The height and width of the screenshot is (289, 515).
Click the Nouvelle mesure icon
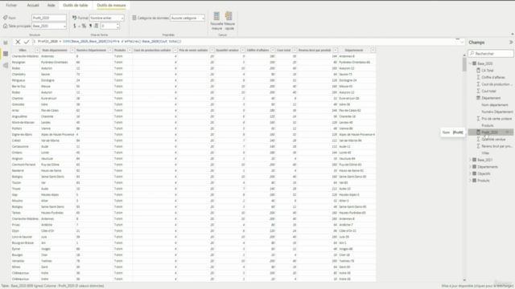(216, 16)
